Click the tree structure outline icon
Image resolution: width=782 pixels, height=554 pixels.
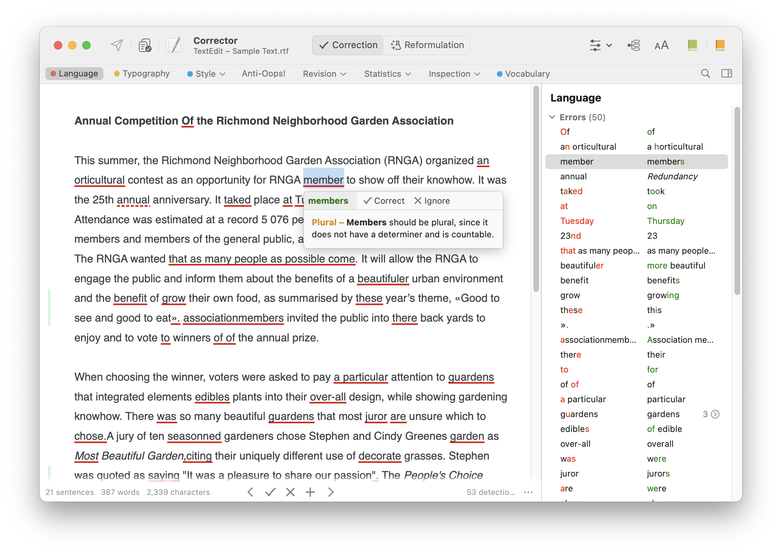tap(634, 45)
